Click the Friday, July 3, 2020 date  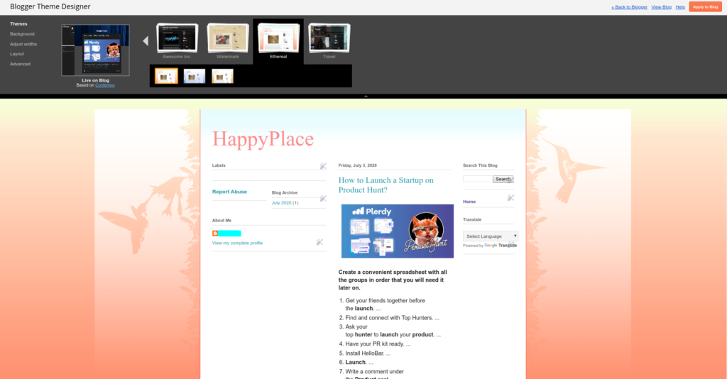click(358, 165)
